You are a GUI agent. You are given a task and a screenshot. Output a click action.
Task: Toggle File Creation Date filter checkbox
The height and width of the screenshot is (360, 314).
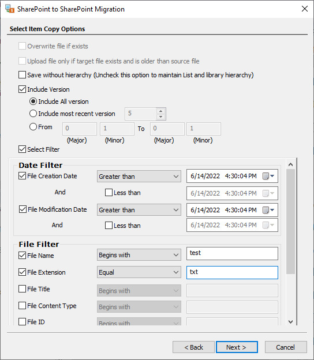[22, 176]
